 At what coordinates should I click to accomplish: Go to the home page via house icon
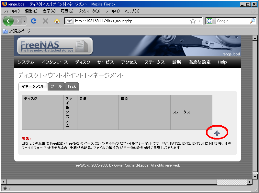click(x=57, y=21)
